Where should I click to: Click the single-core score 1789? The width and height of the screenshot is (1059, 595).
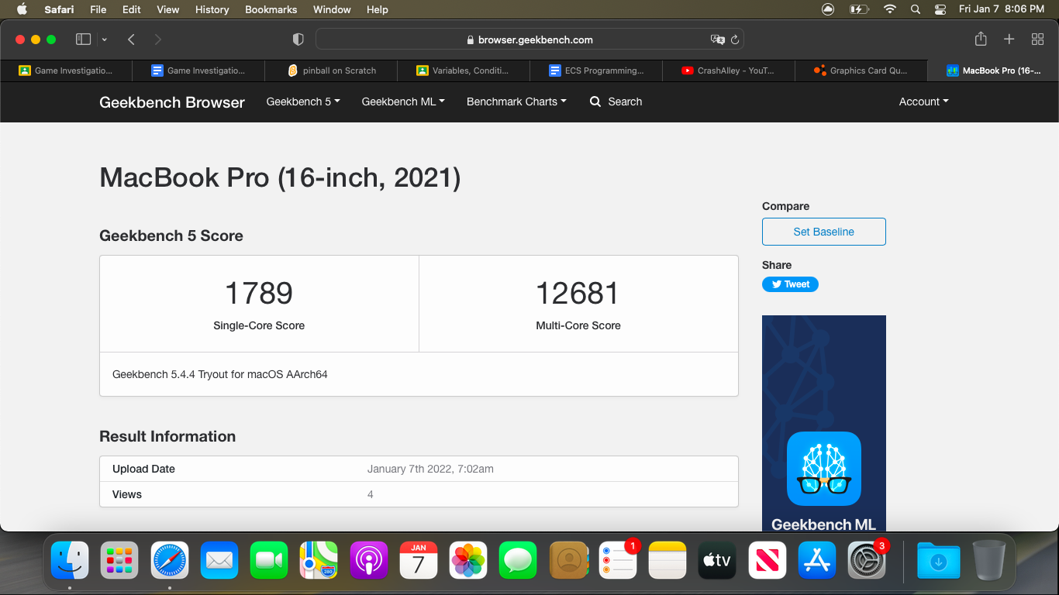[x=259, y=294]
